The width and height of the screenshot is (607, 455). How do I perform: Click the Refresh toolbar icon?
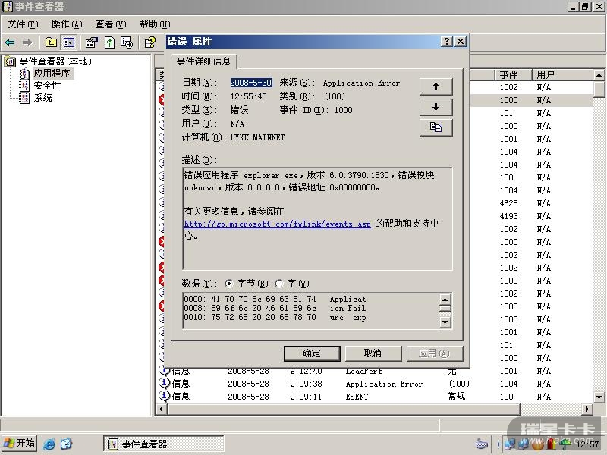(109, 42)
